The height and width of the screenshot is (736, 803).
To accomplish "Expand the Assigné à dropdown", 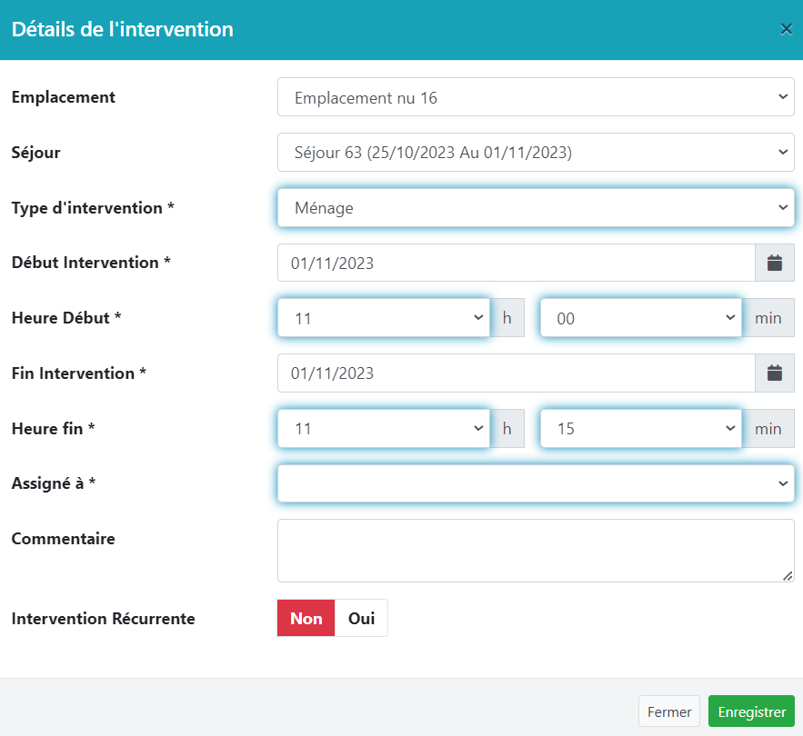I will coord(536,483).
